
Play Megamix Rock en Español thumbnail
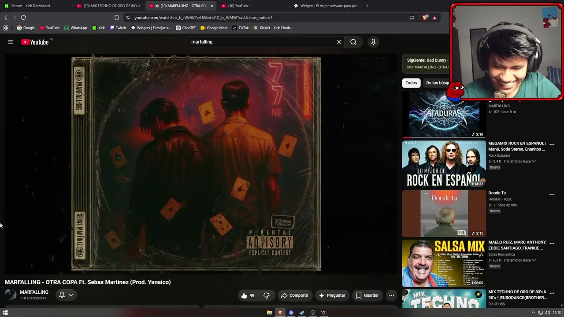444,164
